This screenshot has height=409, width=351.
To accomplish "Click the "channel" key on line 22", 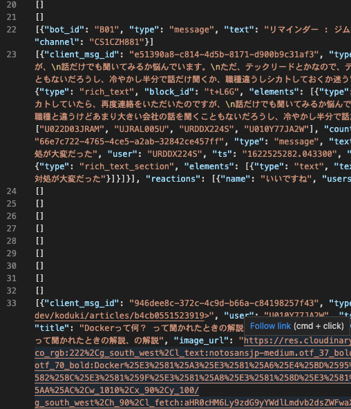I will pos(57,42).
